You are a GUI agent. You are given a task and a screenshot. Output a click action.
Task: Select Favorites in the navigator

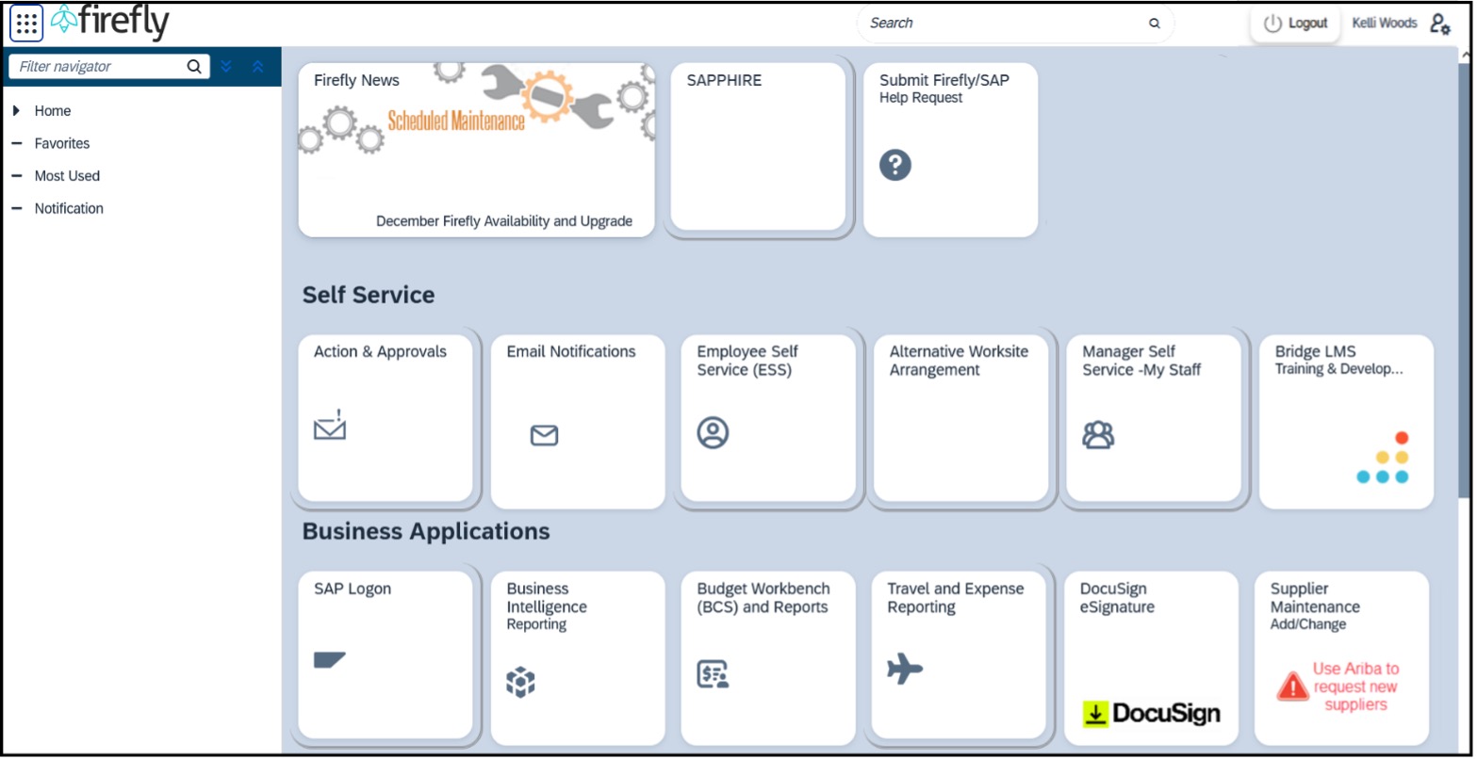click(x=62, y=143)
